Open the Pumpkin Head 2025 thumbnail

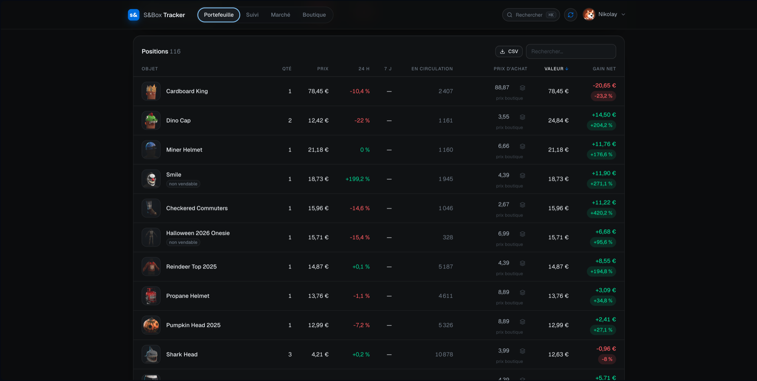pos(151,325)
